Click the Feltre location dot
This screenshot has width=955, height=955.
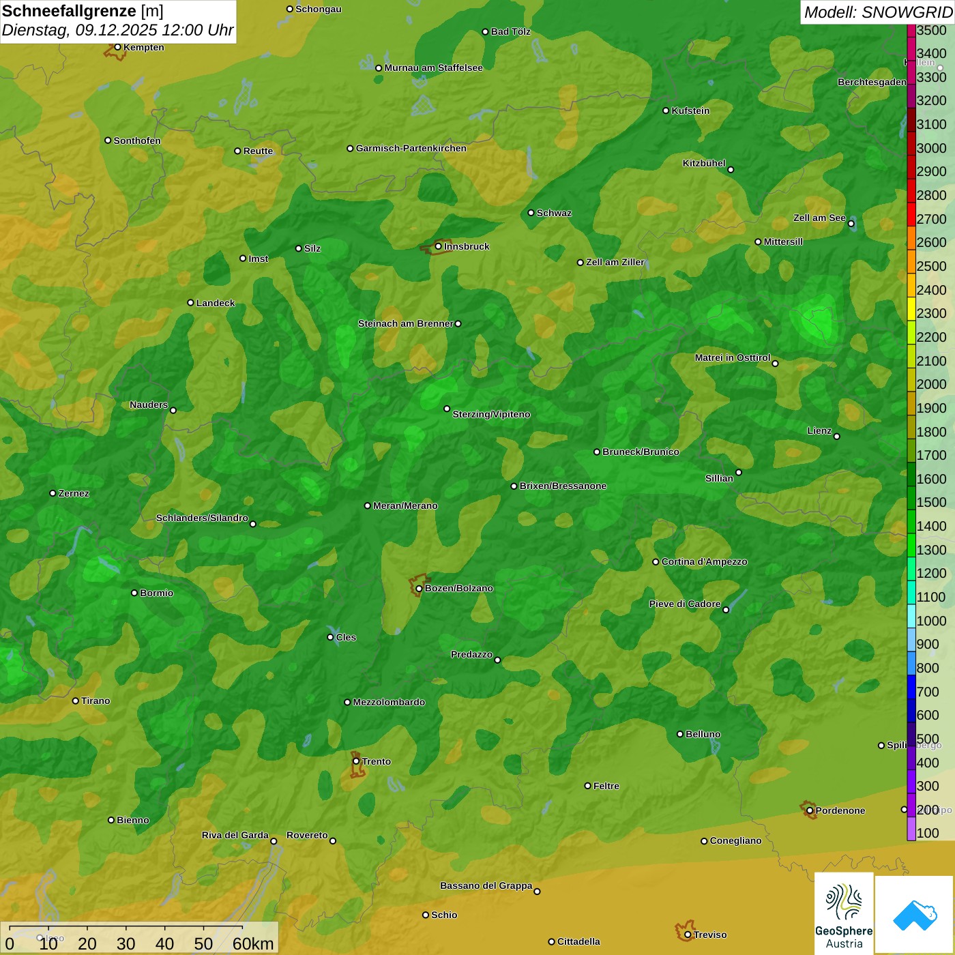click(x=587, y=786)
